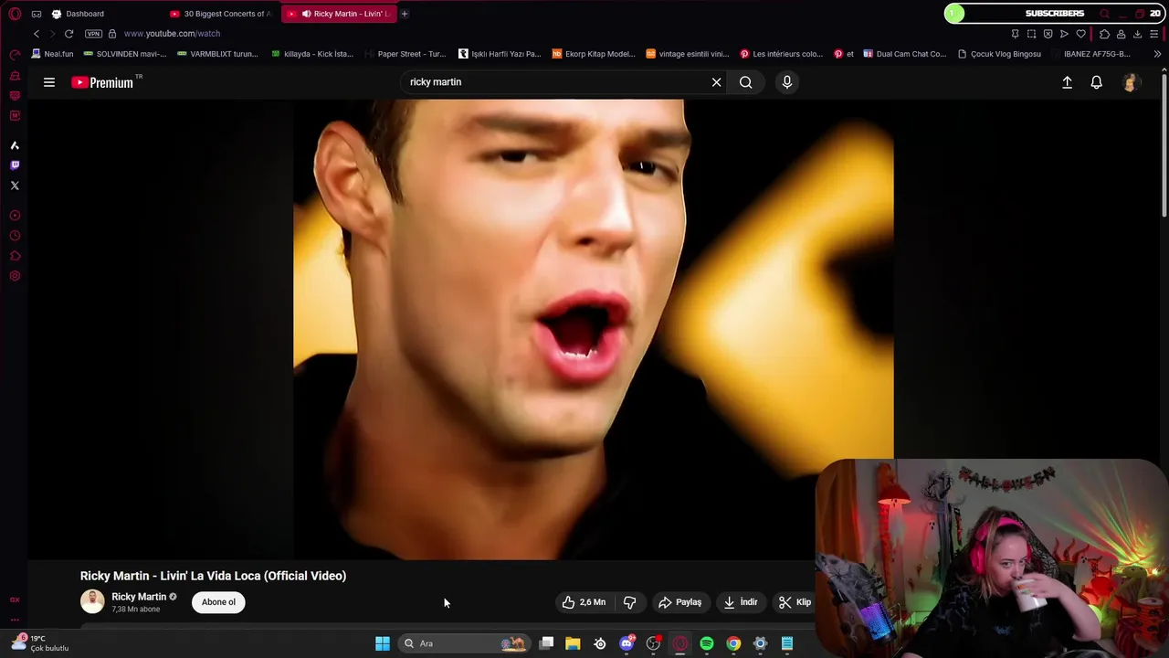The image size is (1169, 658).
Task: Open the Dual Cam Chat bookmark
Action: [904, 54]
